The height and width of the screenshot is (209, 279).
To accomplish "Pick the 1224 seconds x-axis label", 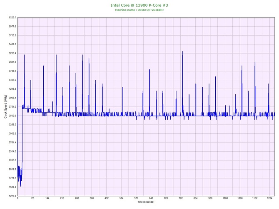I will point(269,198).
